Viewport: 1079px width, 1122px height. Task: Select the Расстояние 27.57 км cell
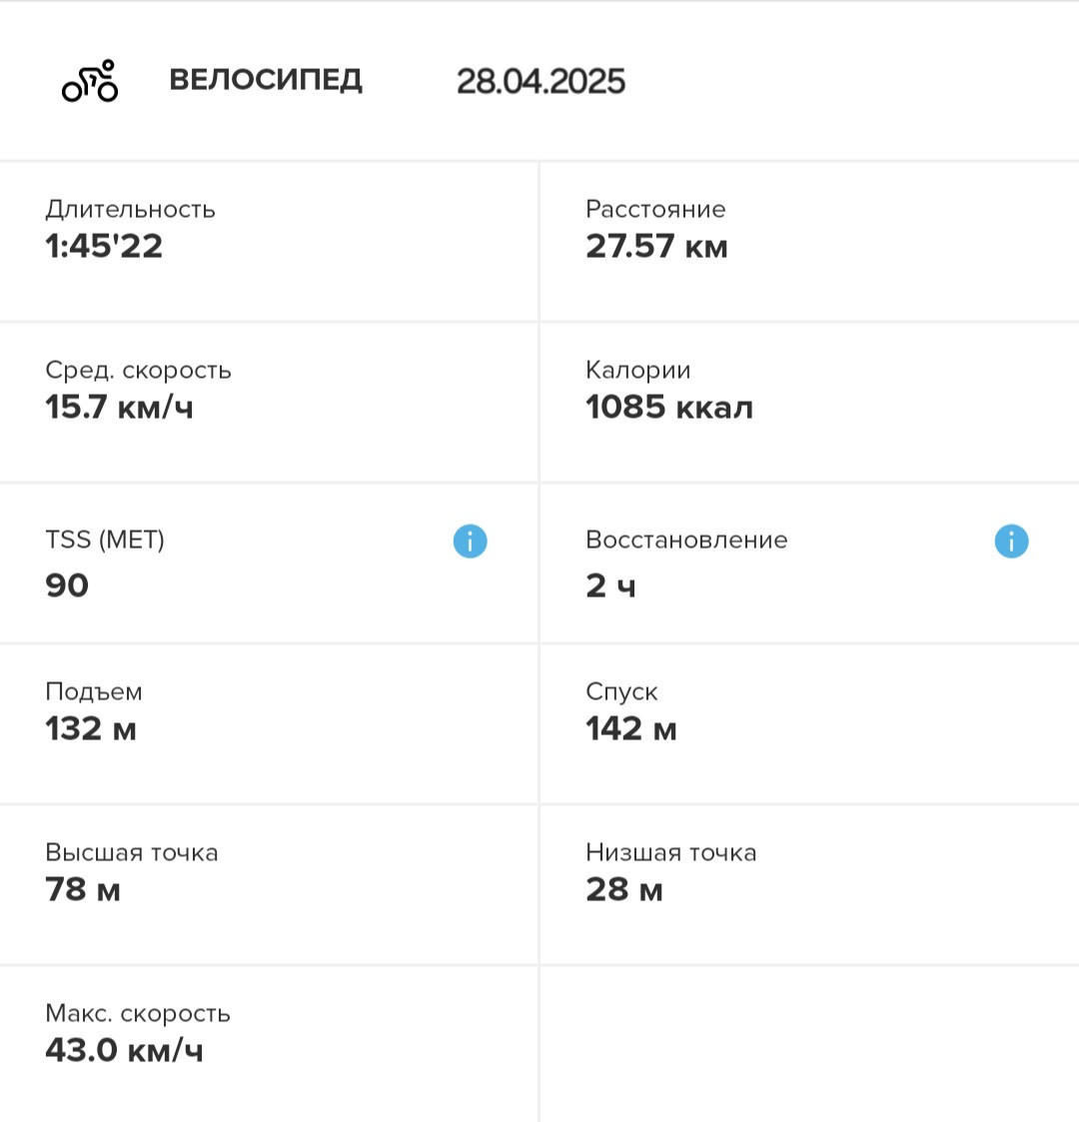point(810,242)
